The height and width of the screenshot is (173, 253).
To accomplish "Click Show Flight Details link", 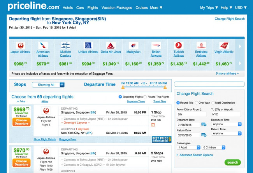I will (x=45, y=139).
